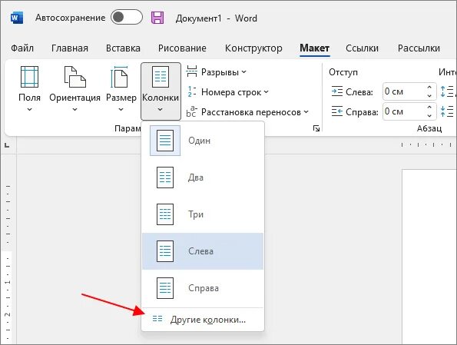
Task: Expand the Ориентация dropdown chevron
Action: point(75,109)
